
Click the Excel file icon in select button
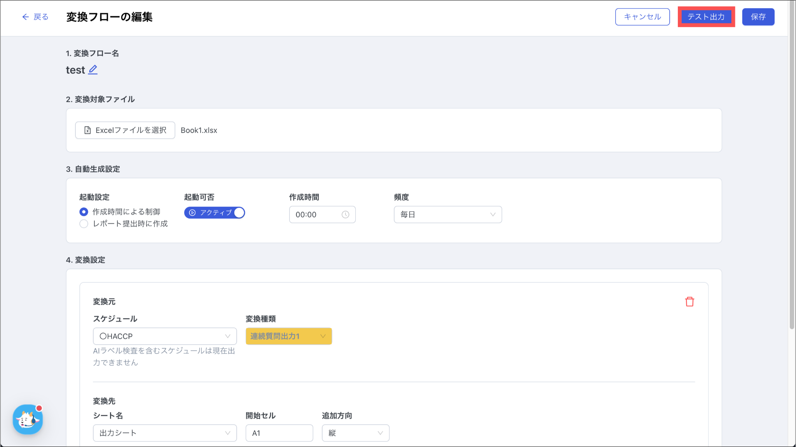(87, 130)
